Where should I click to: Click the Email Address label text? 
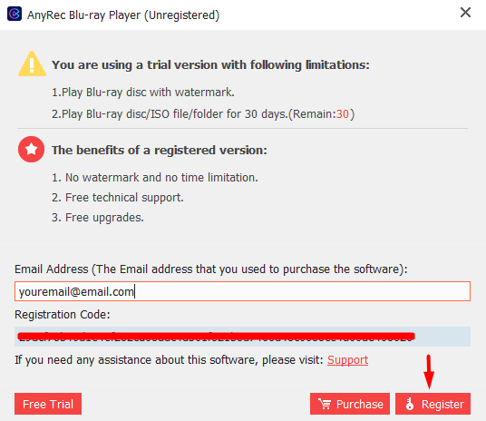pyautogui.click(x=210, y=269)
